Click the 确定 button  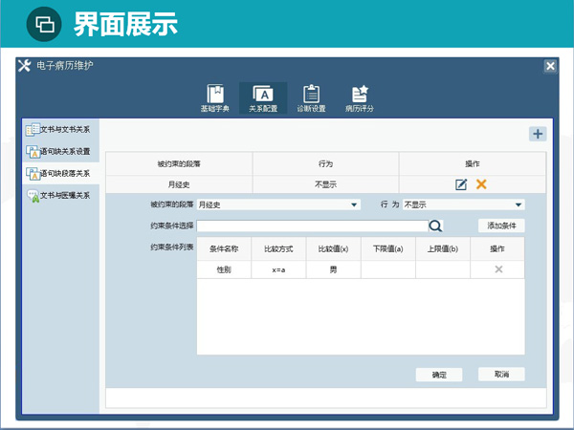tap(439, 375)
